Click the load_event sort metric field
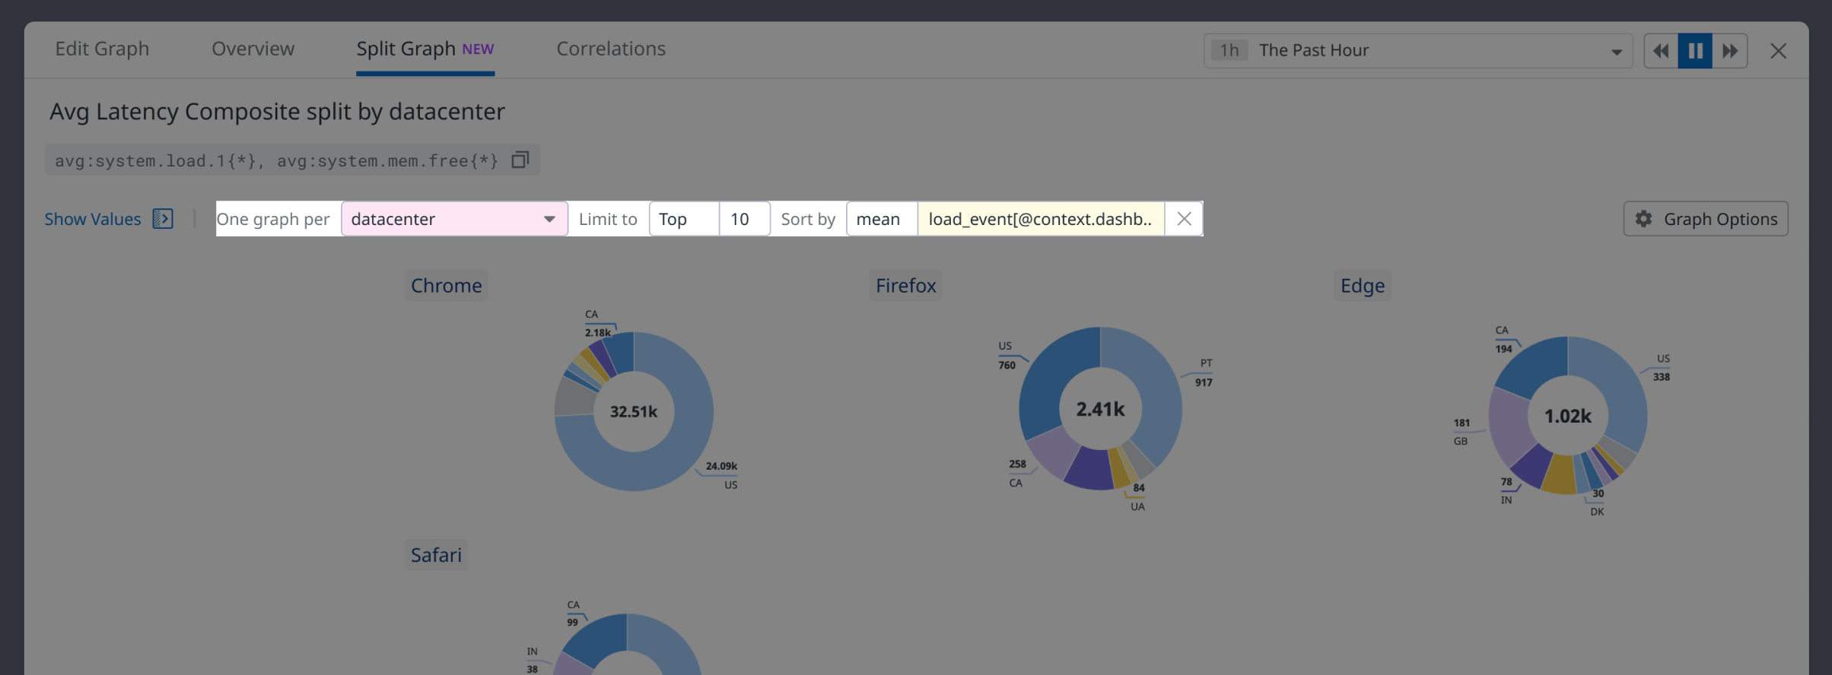The height and width of the screenshot is (675, 1832). (x=1041, y=219)
